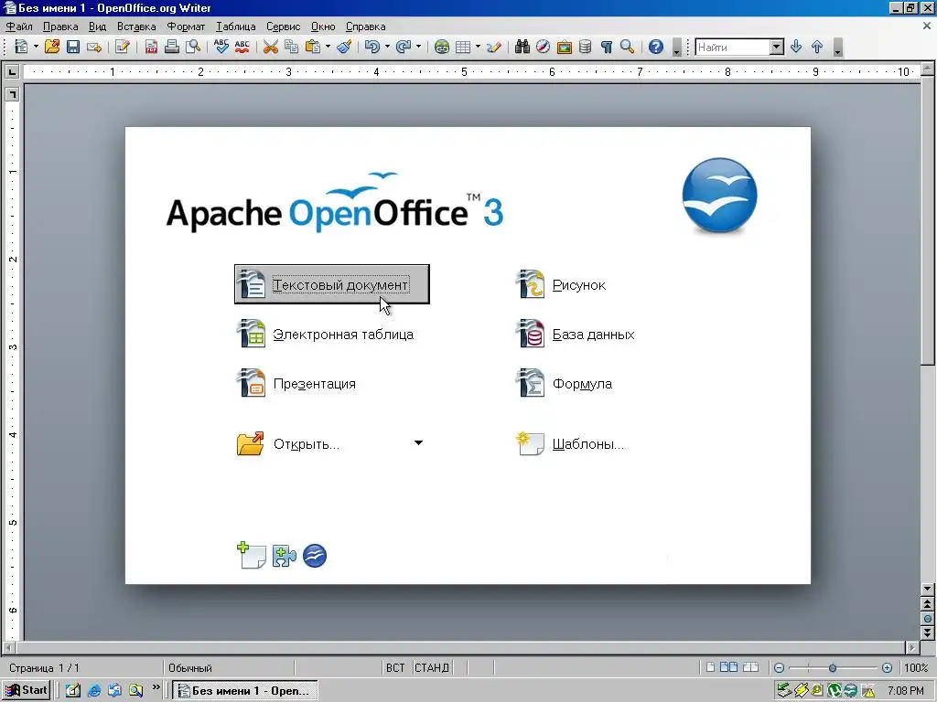Copy with the two-pages toolbar icon
The image size is (937, 702).
(x=292, y=47)
